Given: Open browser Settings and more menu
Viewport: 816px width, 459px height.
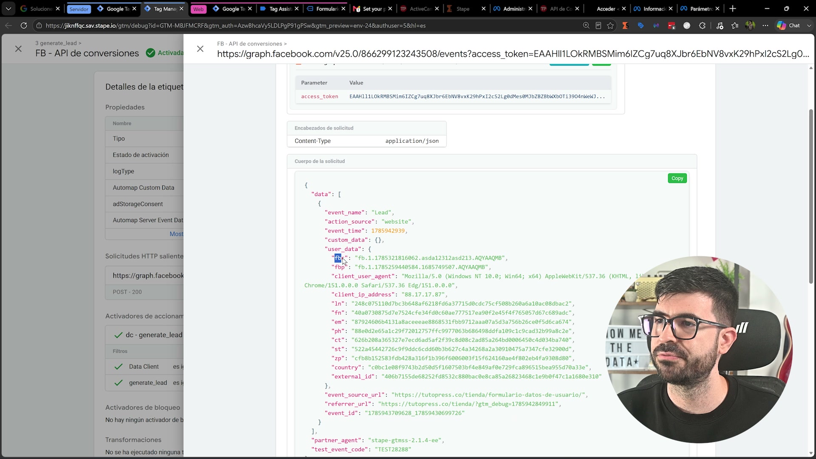Looking at the screenshot, I should click(765, 25).
